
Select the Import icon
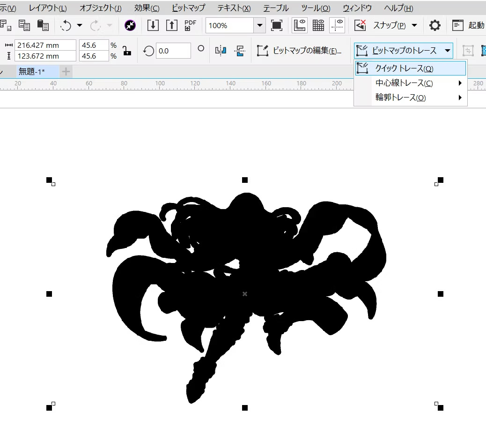tap(153, 25)
